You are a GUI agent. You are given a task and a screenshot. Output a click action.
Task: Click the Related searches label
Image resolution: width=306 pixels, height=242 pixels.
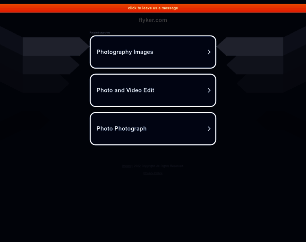tap(100, 33)
